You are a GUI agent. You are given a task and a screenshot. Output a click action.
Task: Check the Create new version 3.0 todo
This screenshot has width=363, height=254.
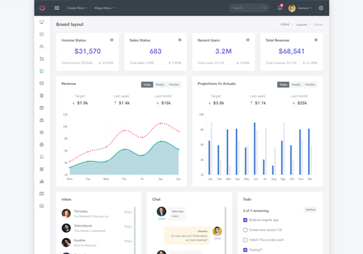coord(245,230)
